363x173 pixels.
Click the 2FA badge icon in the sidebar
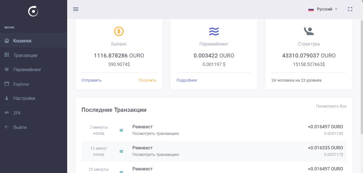click(x=7, y=113)
